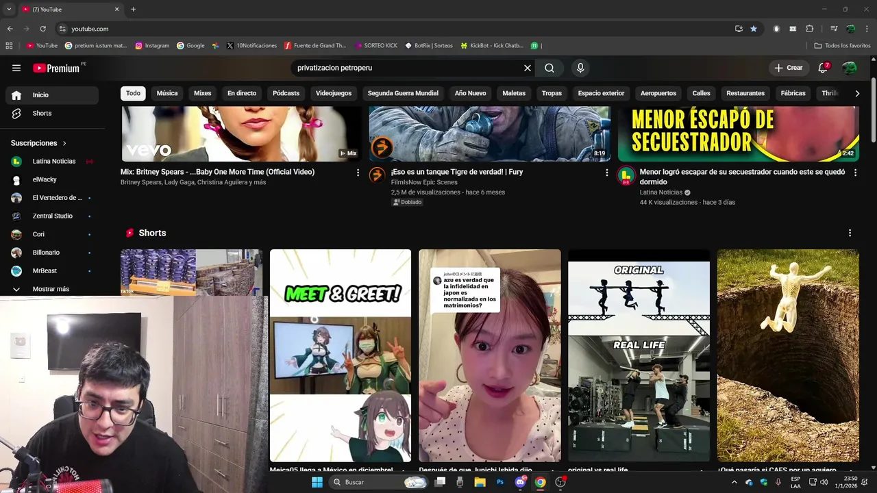Open SORTEO KICK bookmark

[x=376, y=46]
